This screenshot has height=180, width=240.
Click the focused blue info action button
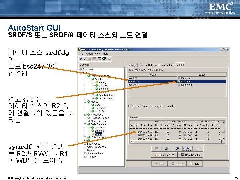point(188,149)
